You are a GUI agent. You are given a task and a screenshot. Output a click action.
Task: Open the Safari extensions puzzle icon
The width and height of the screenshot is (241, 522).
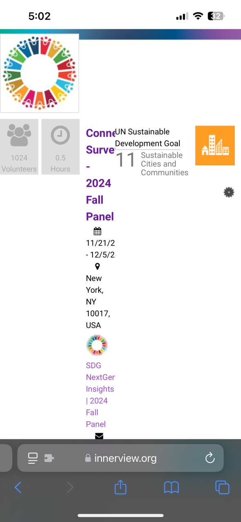tap(49, 458)
